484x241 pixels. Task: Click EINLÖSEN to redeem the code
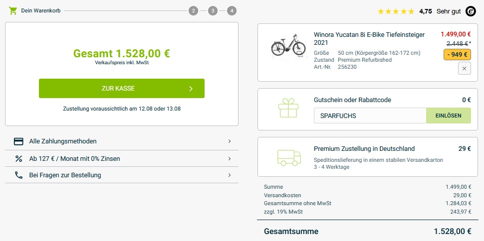tap(448, 116)
